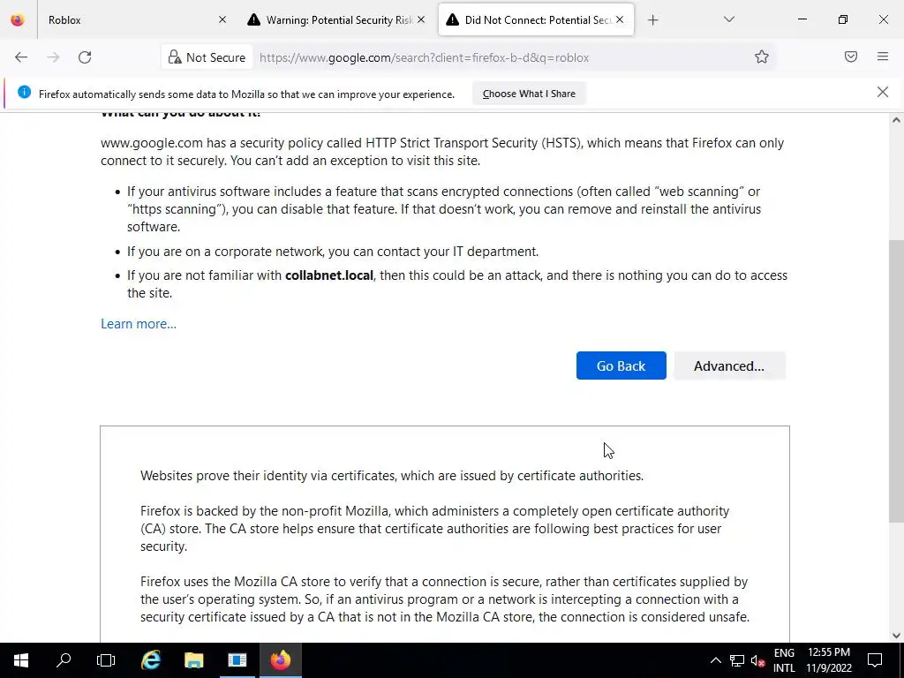Image resolution: width=904 pixels, height=678 pixels.
Task: Minimize the Firefox window
Action: tap(802, 19)
